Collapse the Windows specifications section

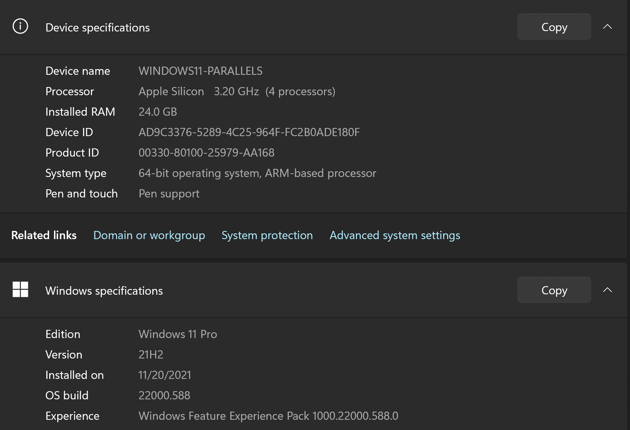point(607,290)
